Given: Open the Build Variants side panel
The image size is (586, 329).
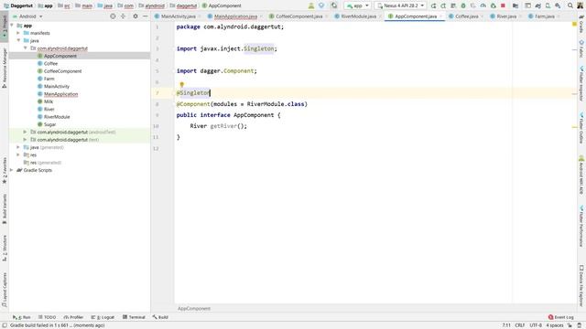Looking at the screenshot, I should (x=5, y=209).
